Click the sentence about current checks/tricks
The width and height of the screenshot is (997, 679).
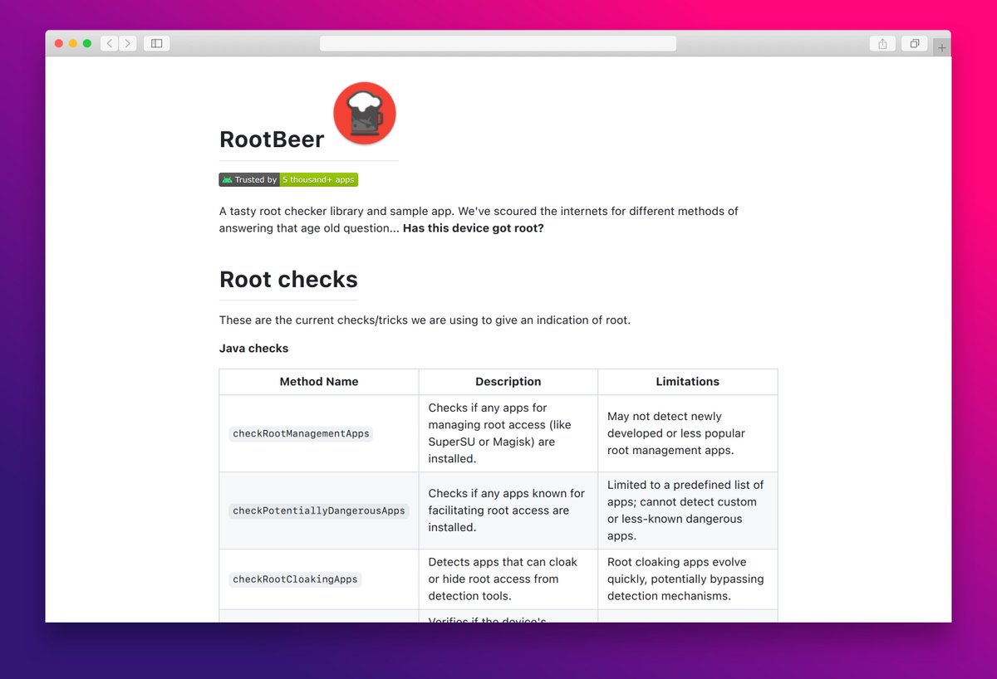click(x=425, y=320)
